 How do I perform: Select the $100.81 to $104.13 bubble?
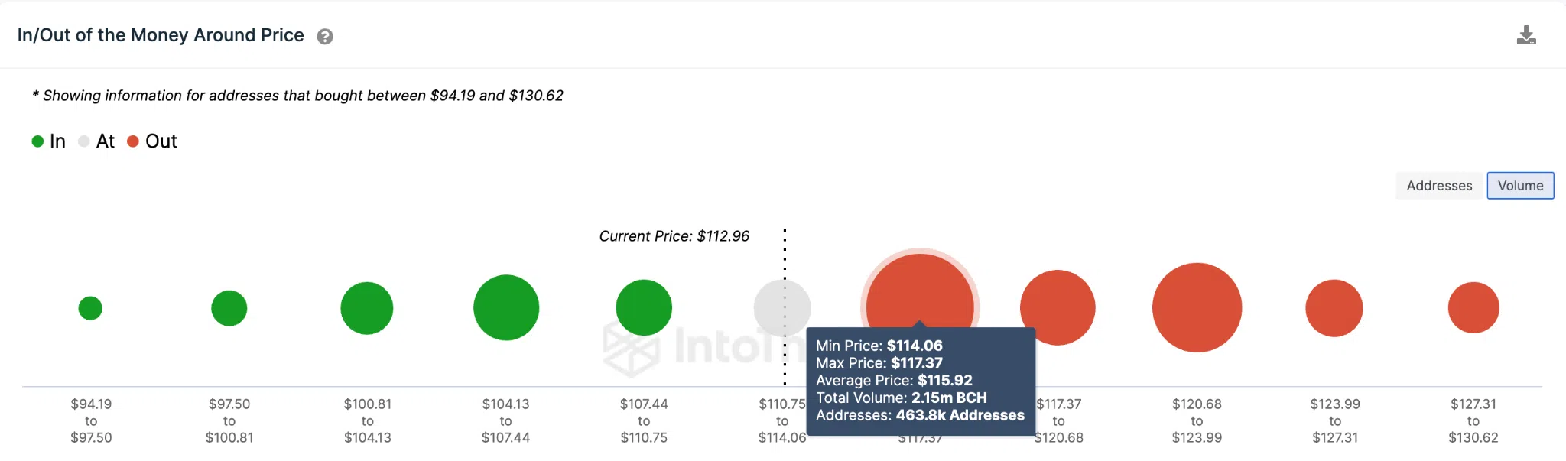coord(367,308)
